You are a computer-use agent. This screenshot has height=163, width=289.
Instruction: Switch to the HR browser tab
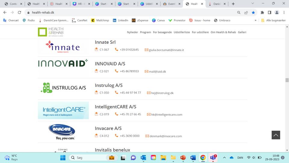[81, 4]
